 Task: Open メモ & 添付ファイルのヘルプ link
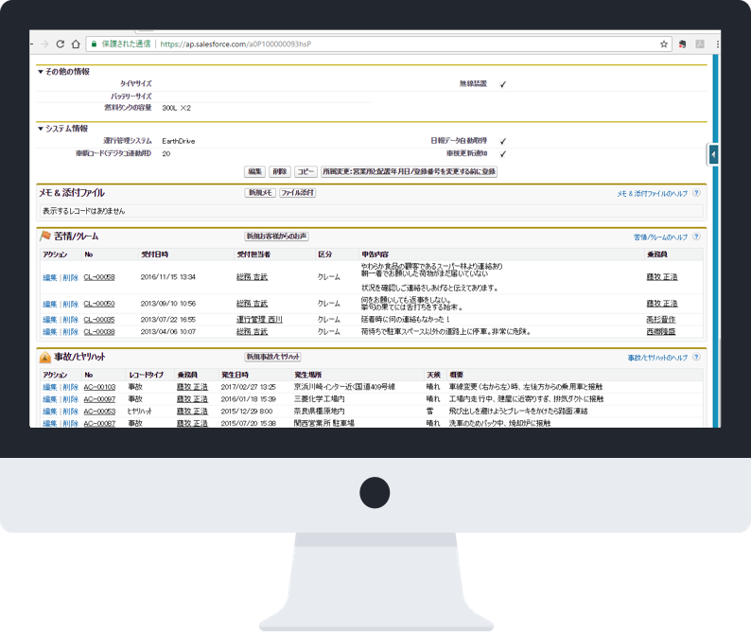click(652, 194)
